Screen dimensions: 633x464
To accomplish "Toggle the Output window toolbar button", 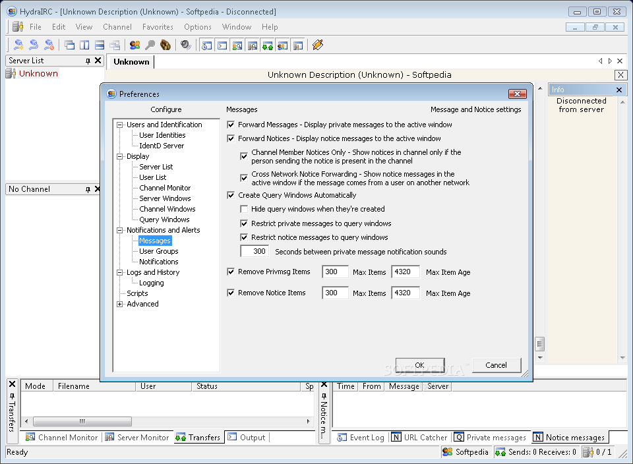I will 222,45.
